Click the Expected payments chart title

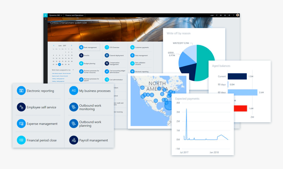click(x=187, y=99)
